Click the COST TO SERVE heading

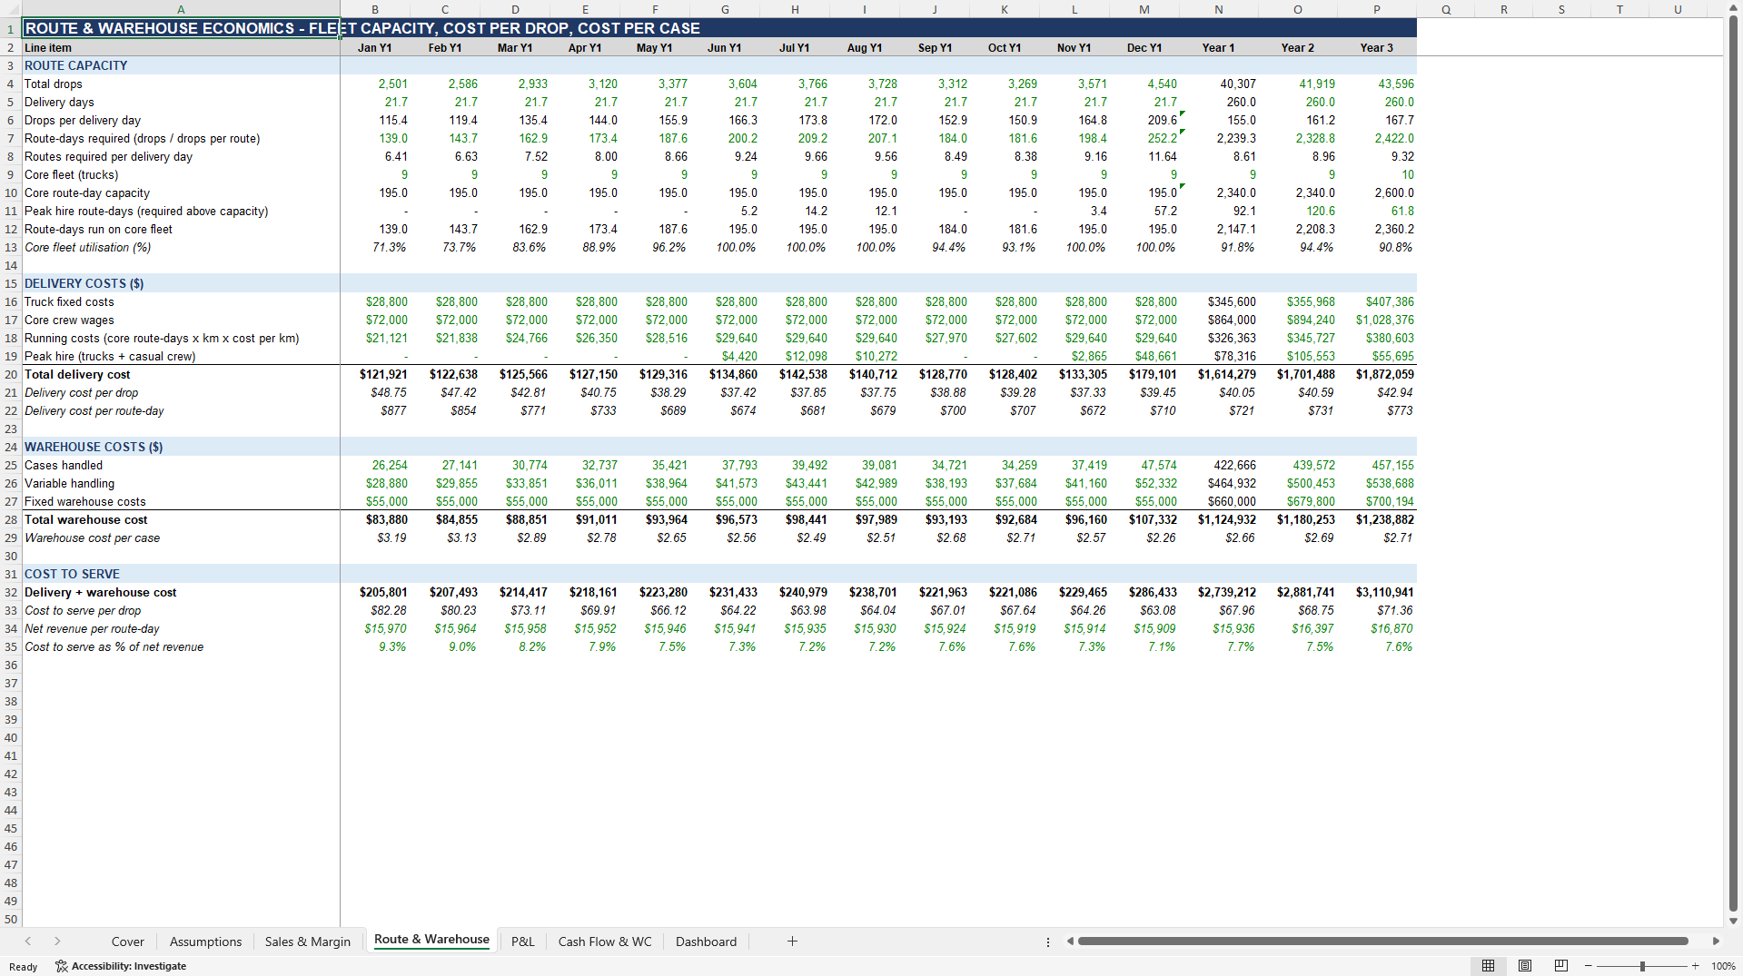(x=72, y=574)
